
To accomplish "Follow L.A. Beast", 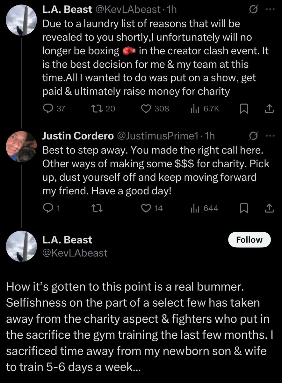I will point(249,240).
